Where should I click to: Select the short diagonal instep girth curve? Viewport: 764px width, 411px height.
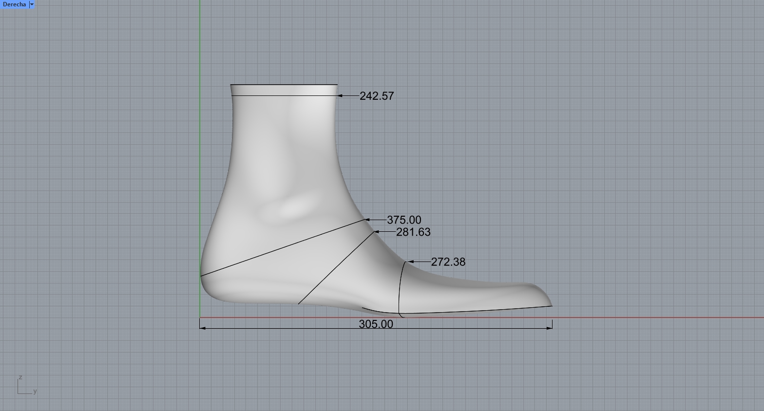[x=336, y=267]
